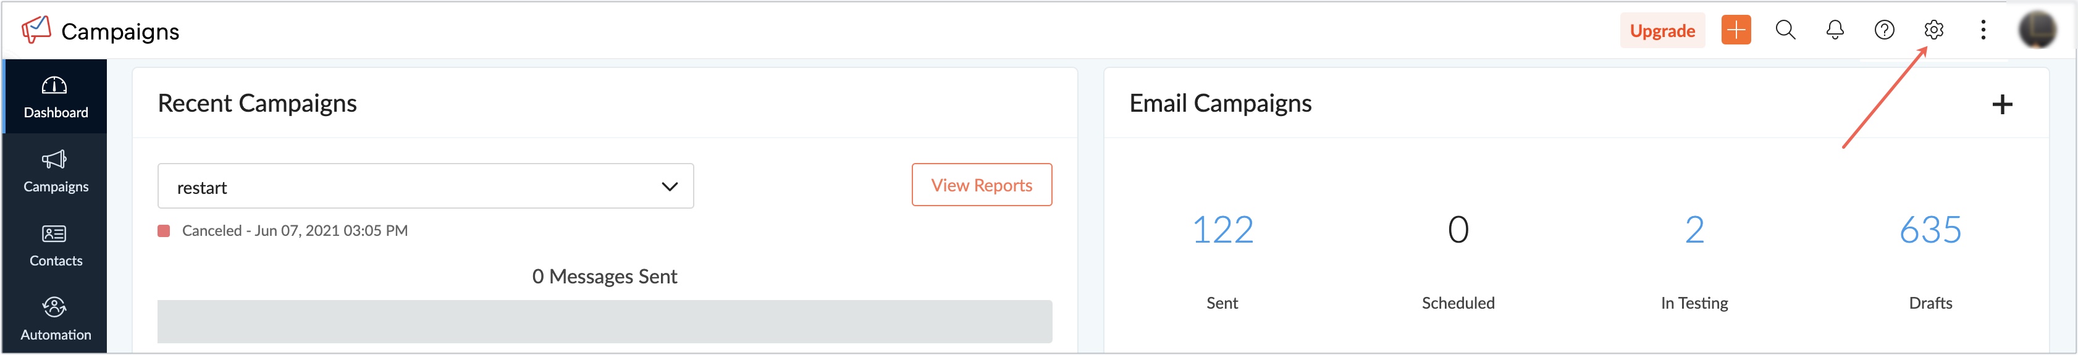Viewport: 2078px width, 355px height.
Task: Open the 635 Drafts count
Action: click(1930, 230)
